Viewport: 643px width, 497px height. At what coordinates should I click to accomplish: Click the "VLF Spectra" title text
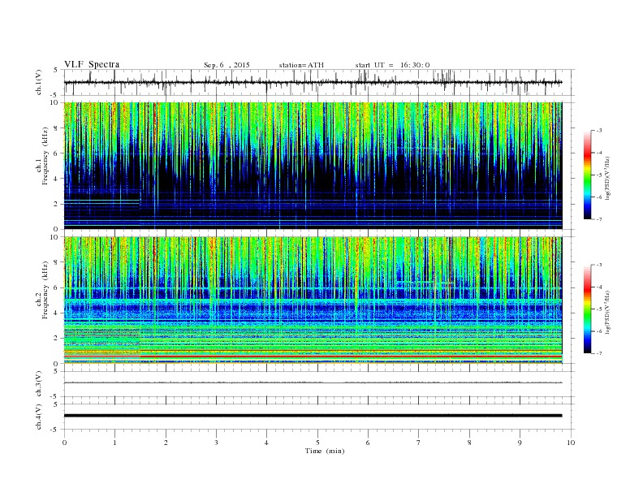92,64
